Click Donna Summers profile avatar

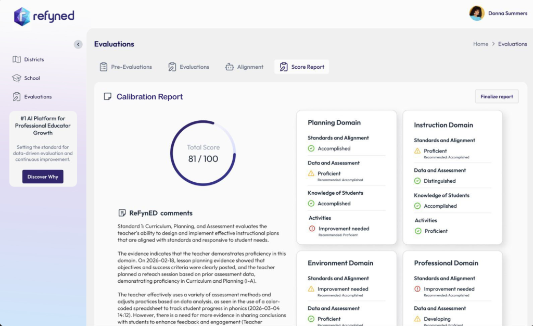point(477,14)
